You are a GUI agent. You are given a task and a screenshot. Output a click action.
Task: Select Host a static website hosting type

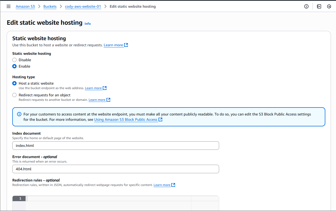tap(14, 83)
